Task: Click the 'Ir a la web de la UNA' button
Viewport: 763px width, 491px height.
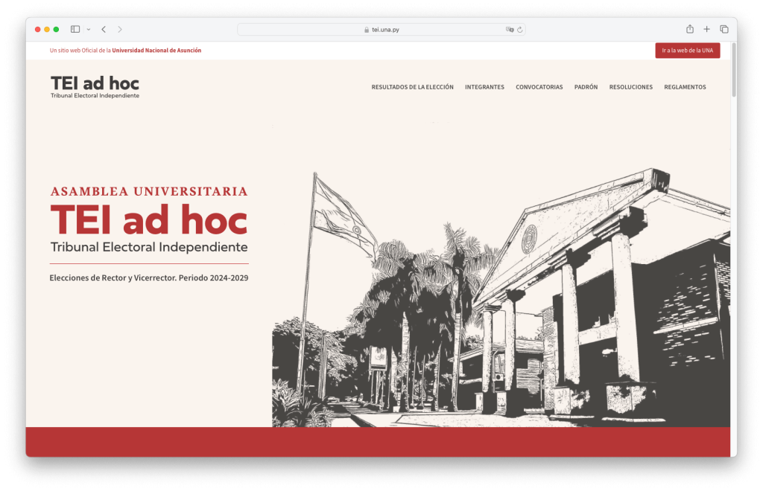Action: (x=687, y=51)
